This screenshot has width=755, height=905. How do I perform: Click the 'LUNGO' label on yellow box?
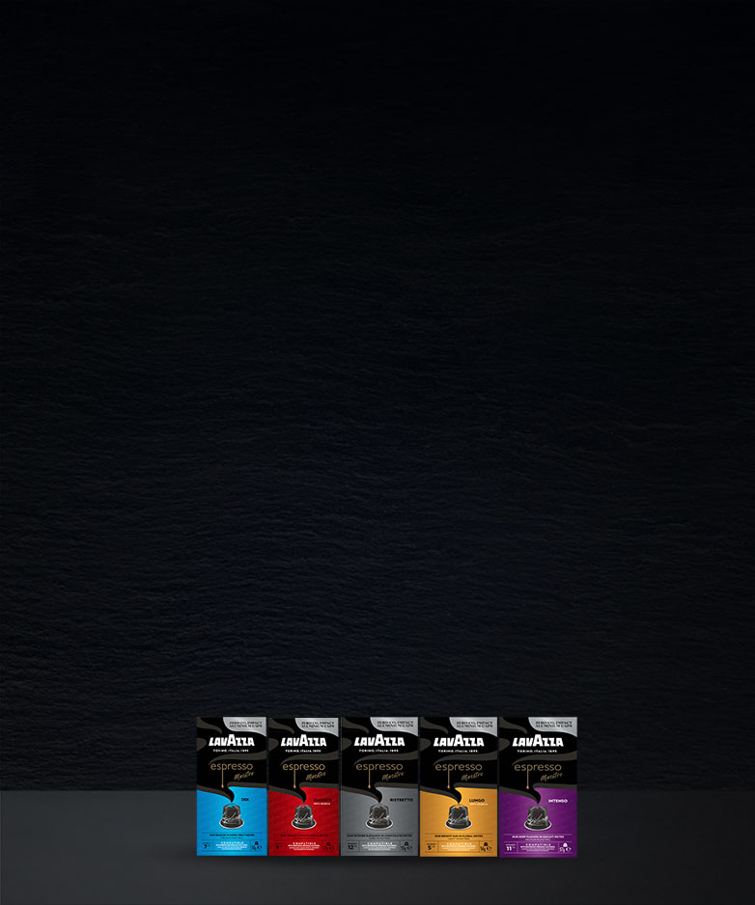tap(477, 800)
